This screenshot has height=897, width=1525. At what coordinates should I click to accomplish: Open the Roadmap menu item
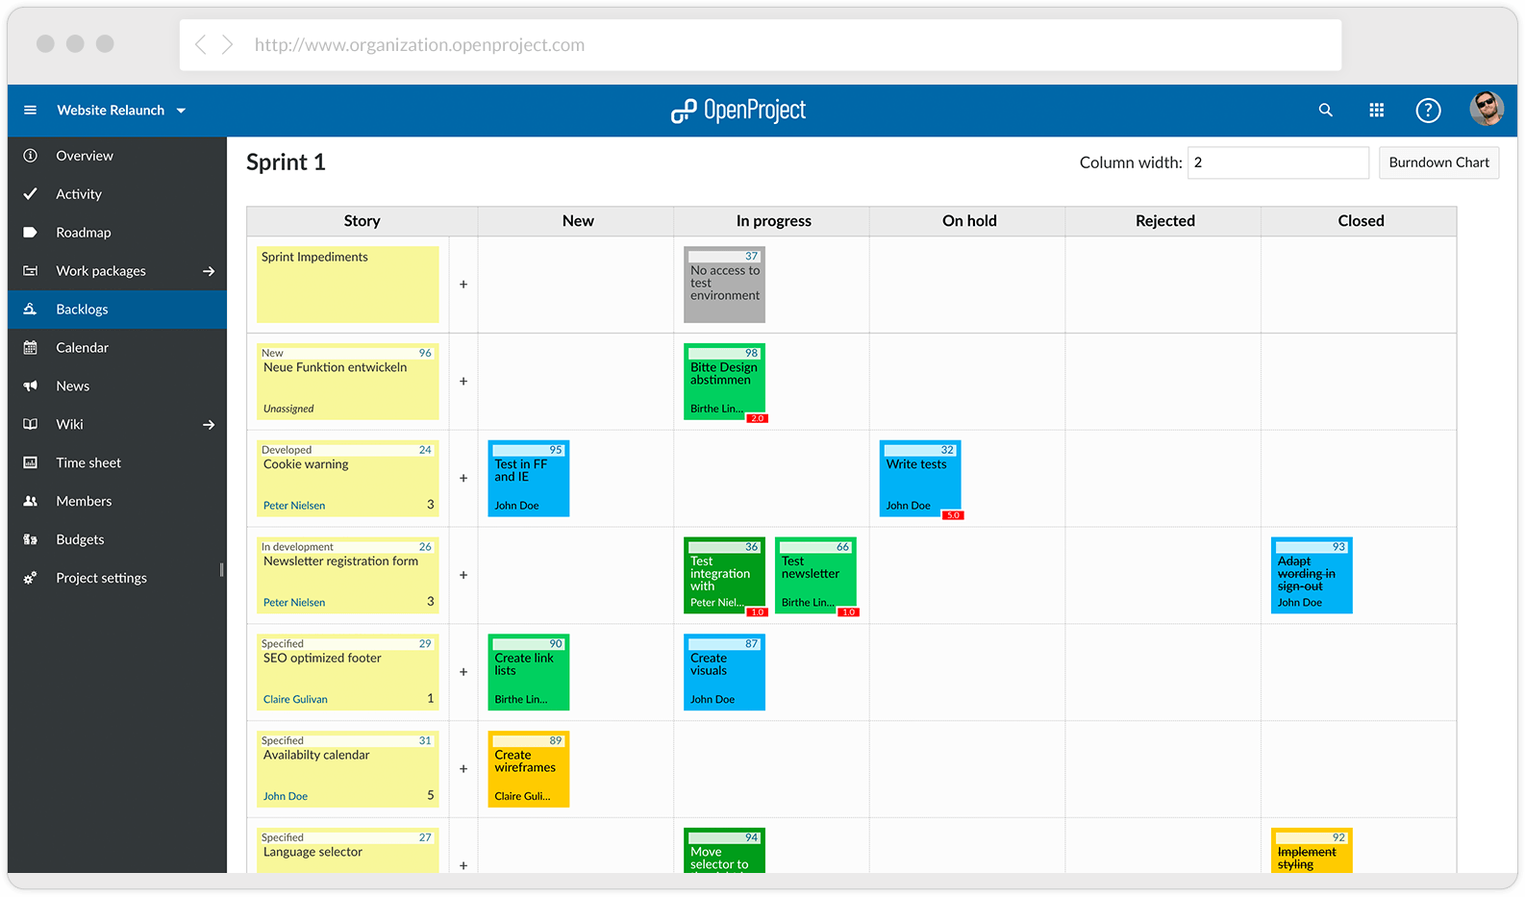(x=84, y=233)
